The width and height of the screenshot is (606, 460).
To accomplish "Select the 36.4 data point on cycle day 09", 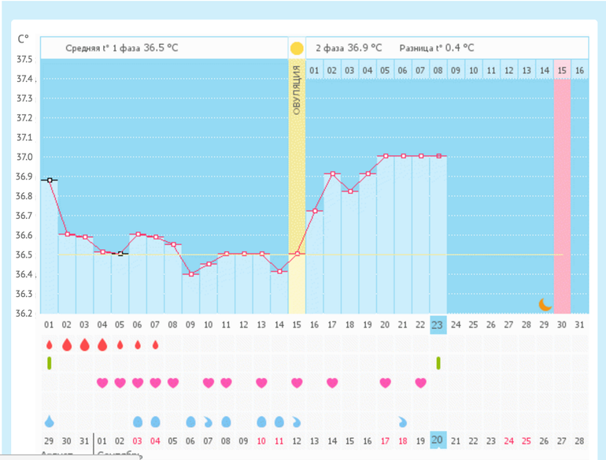I will (x=191, y=274).
